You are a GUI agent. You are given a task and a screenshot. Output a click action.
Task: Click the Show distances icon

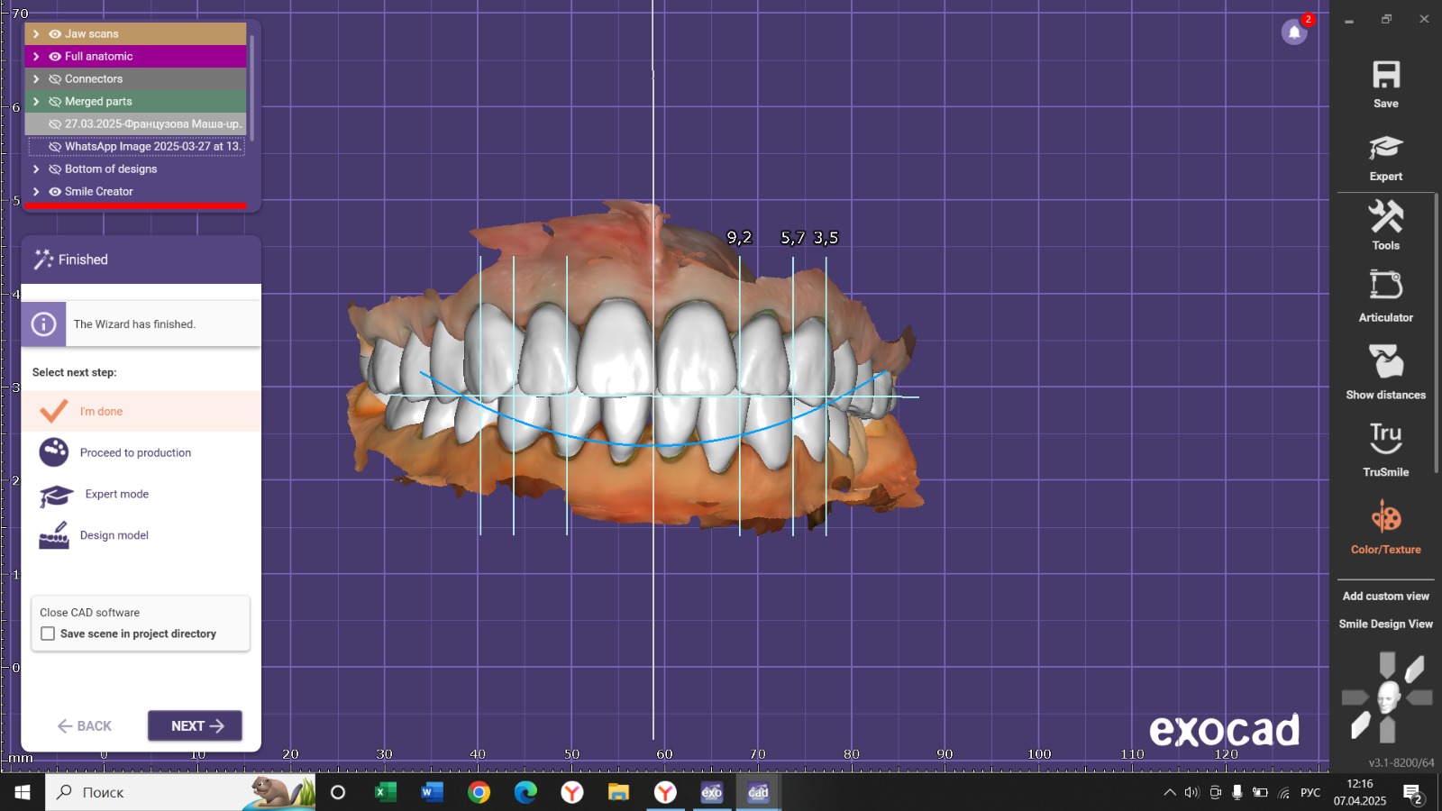point(1385,362)
